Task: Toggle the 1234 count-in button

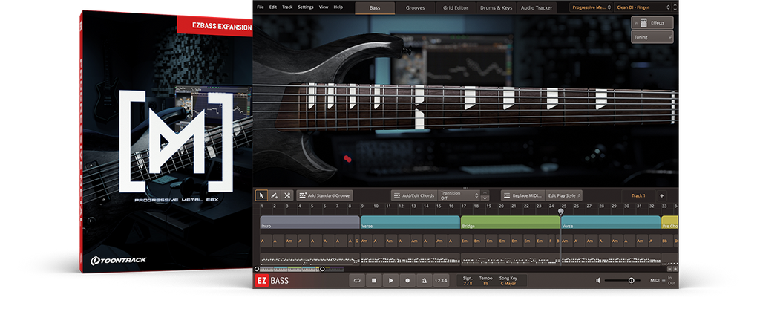Action: (x=441, y=280)
